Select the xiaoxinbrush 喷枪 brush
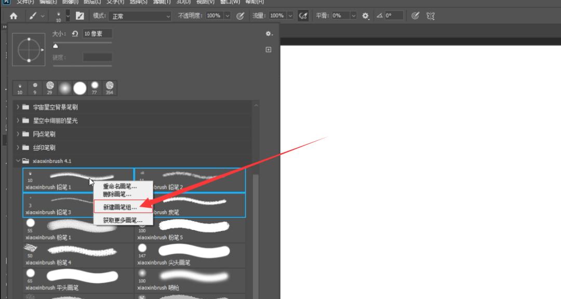This screenshot has width=561, height=299. (x=190, y=280)
